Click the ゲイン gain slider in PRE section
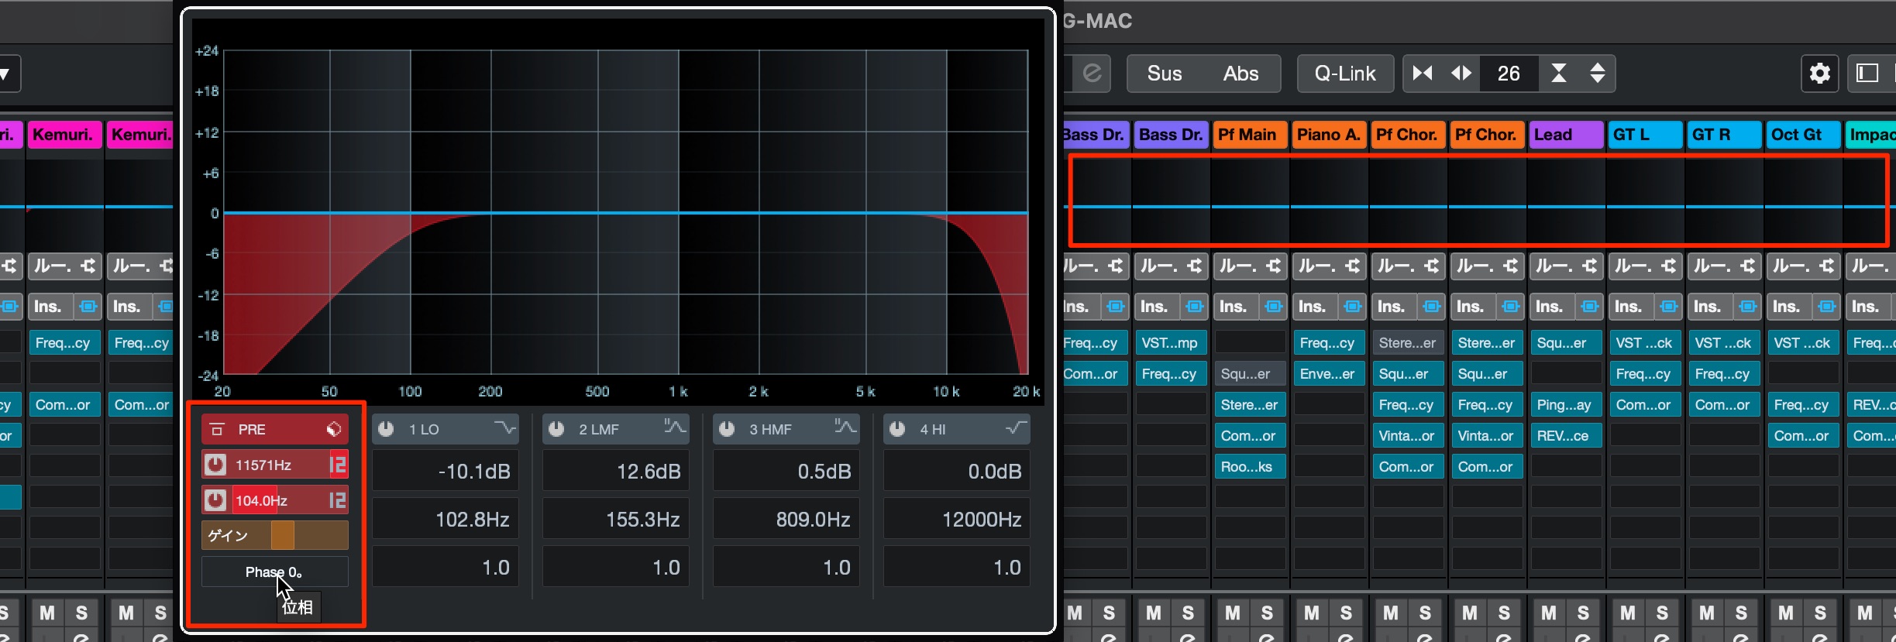This screenshot has height=642, width=1896. (275, 535)
